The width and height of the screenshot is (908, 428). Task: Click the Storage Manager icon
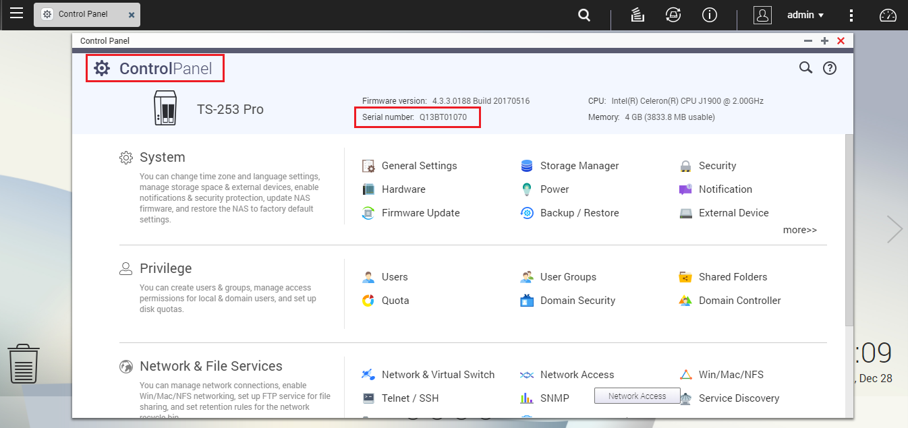527,166
